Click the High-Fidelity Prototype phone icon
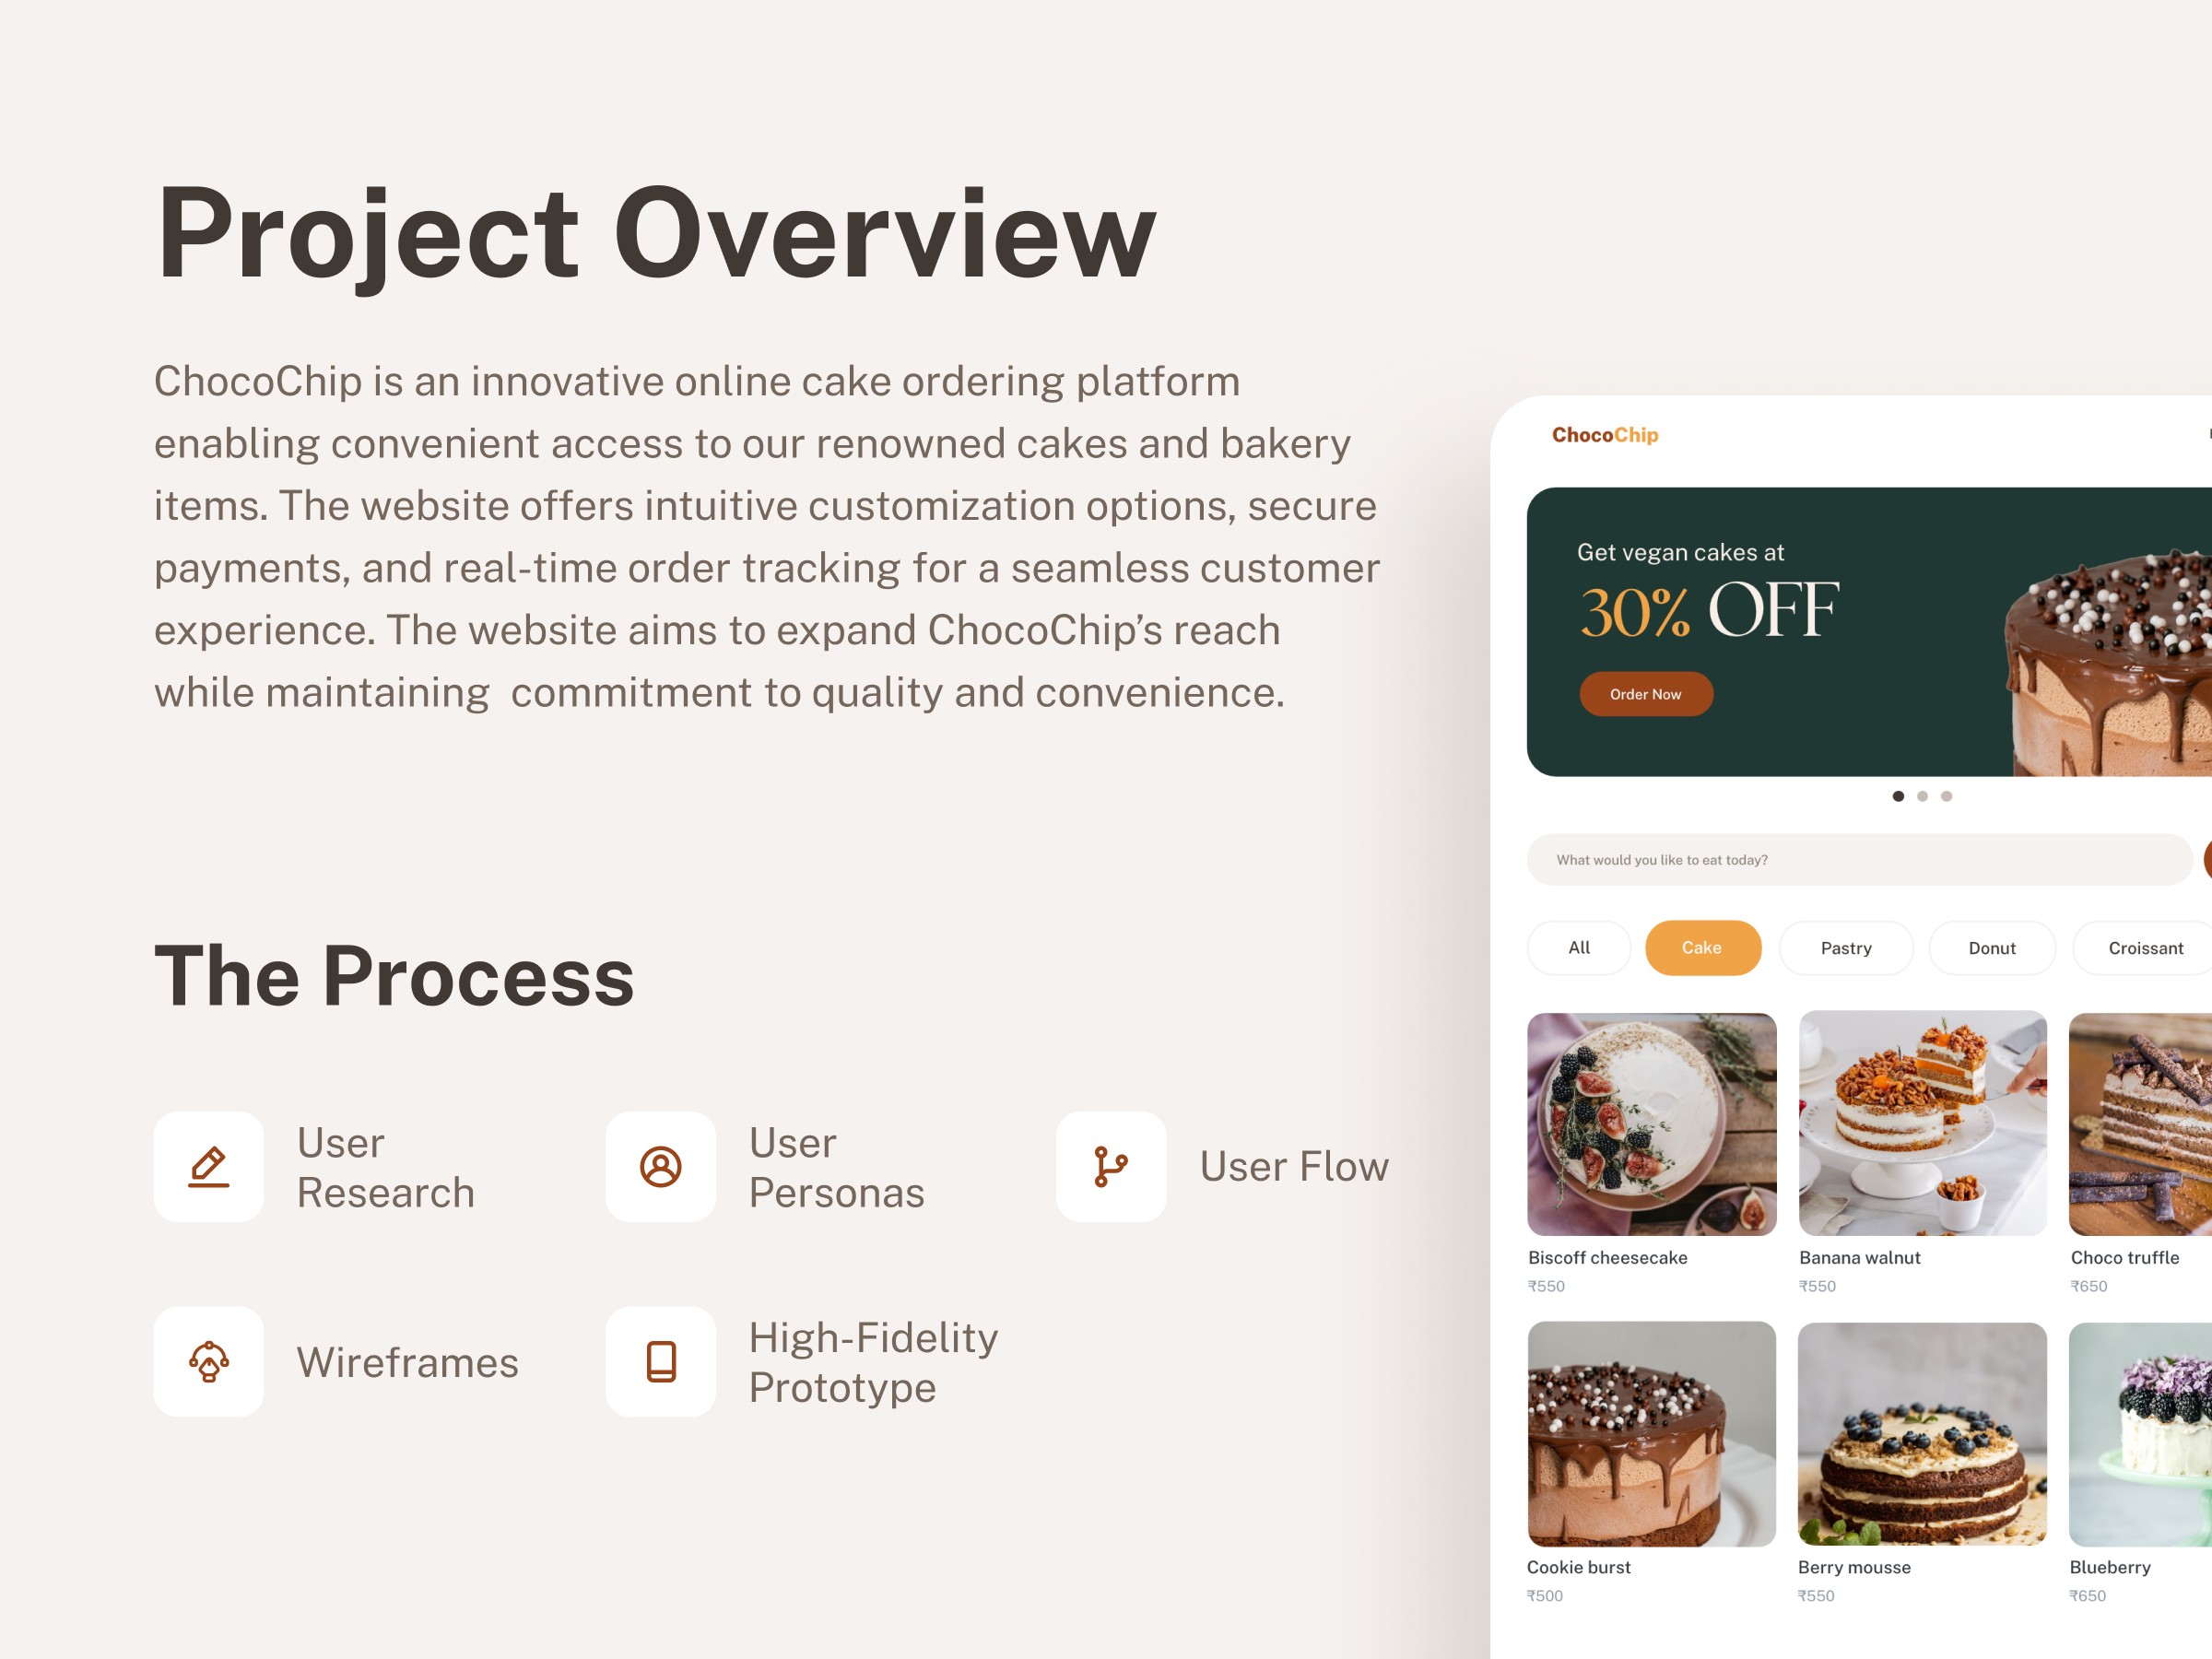Image resolution: width=2212 pixels, height=1659 pixels. pos(660,1361)
